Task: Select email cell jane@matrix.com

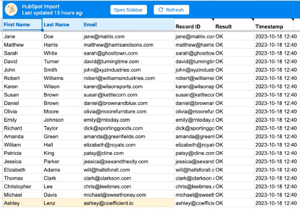Action: [x=128, y=36]
